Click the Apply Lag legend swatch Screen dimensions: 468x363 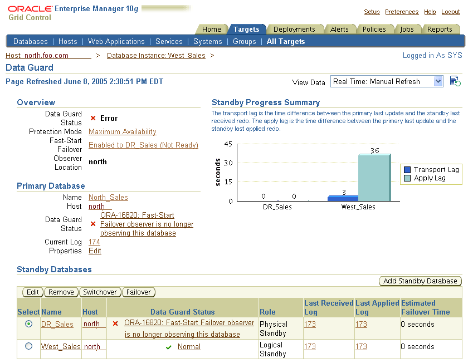point(407,178)
